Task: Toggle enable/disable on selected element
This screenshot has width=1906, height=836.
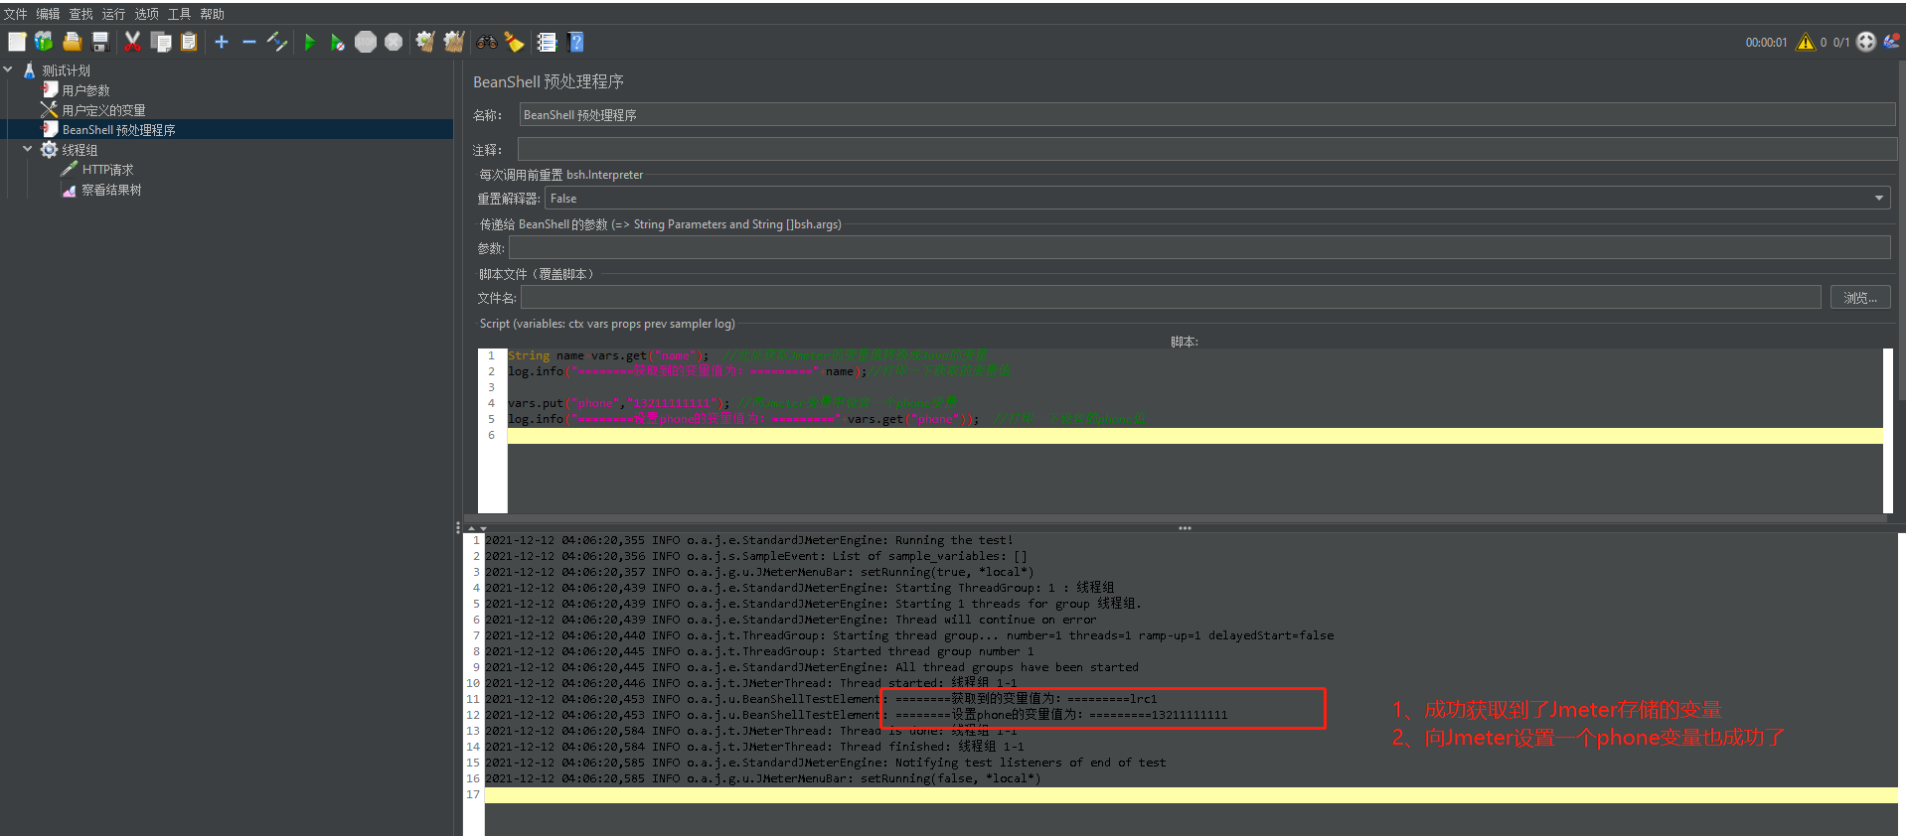Action: click(277, 42)
